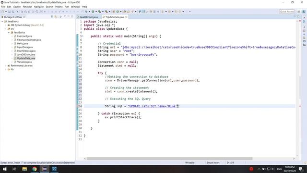Click the horizontal scrollbar left arrow
307x173 pixels.
click(x=85, y=159)
